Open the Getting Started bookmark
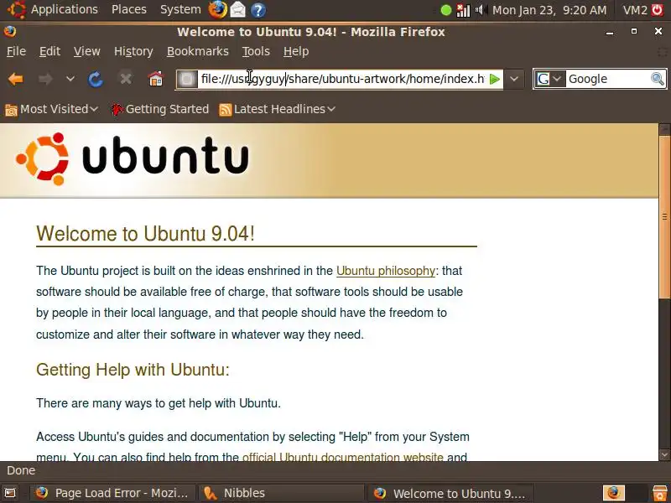Viewport: 671px width, 503px height. (159, 110)
